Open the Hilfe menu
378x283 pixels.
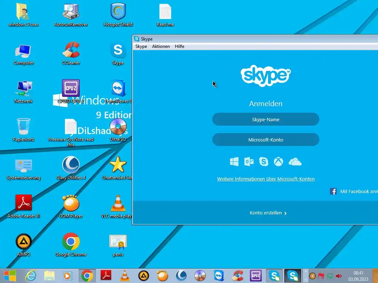pos(180,46)
